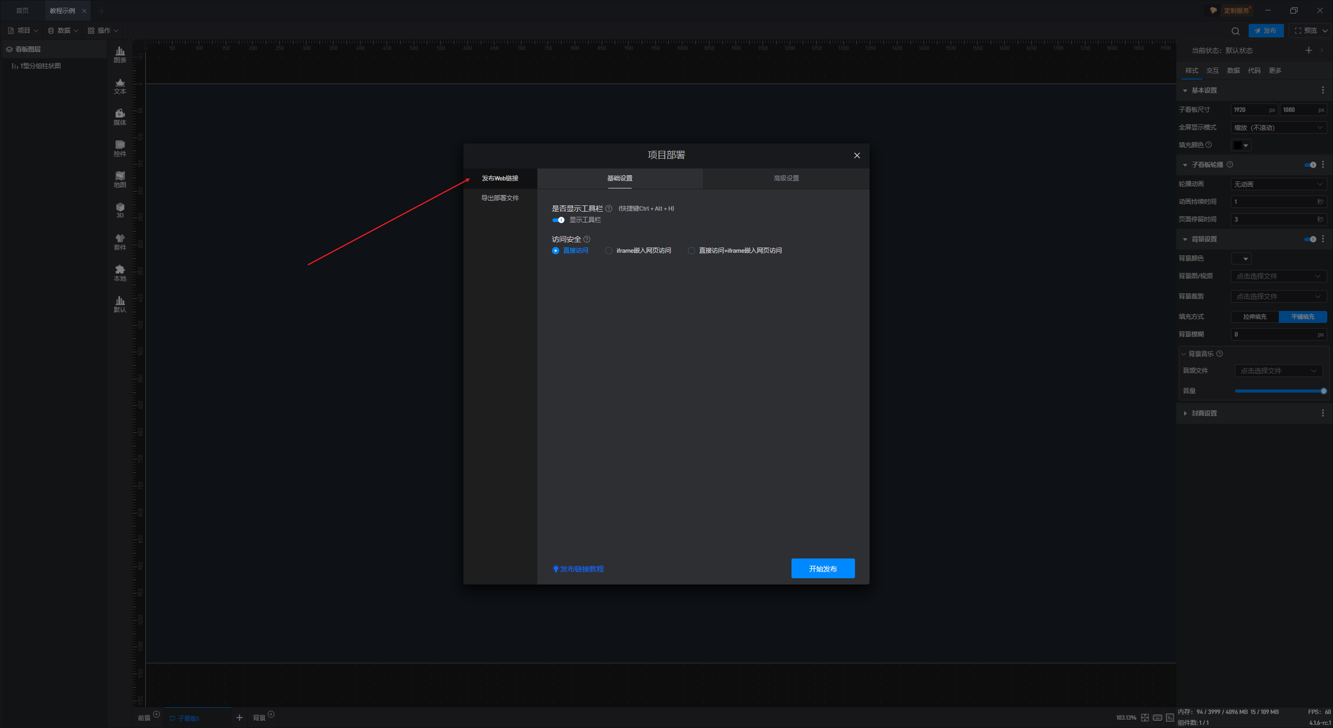Image resolution: width=1333 pixels, height=728 pixels.
Task: Open the 轮播动画 dropdown
Action: tap(1278, 184)
